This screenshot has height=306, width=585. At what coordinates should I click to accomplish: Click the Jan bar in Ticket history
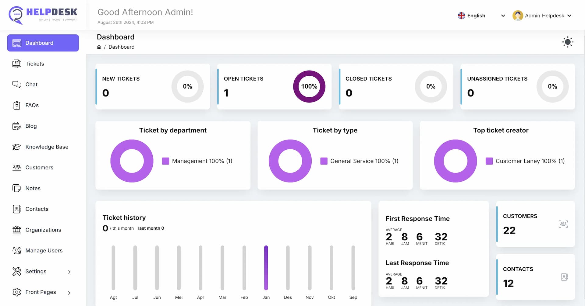click(x=266, y=268)
